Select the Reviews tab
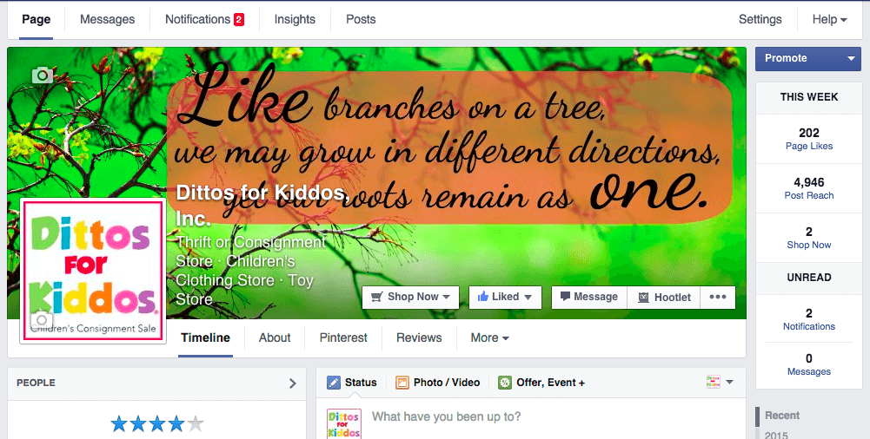 pos(419,337)
